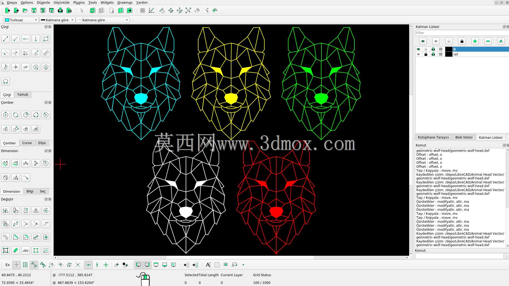Open line type dropdown Katmana göre
Viewport: 509px width, 286px height.
(103, 20)
